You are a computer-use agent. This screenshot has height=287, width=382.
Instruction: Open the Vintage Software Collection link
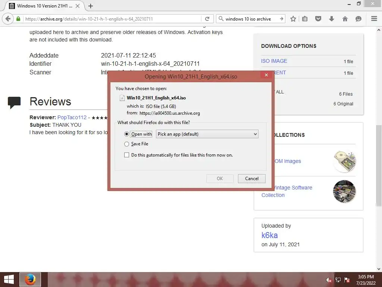pyautogui.click(x=287, y=191)
